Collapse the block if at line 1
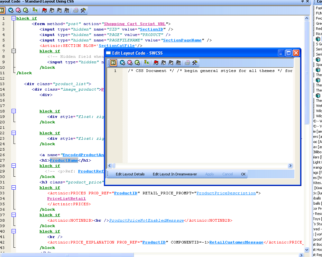 [14, 18]
